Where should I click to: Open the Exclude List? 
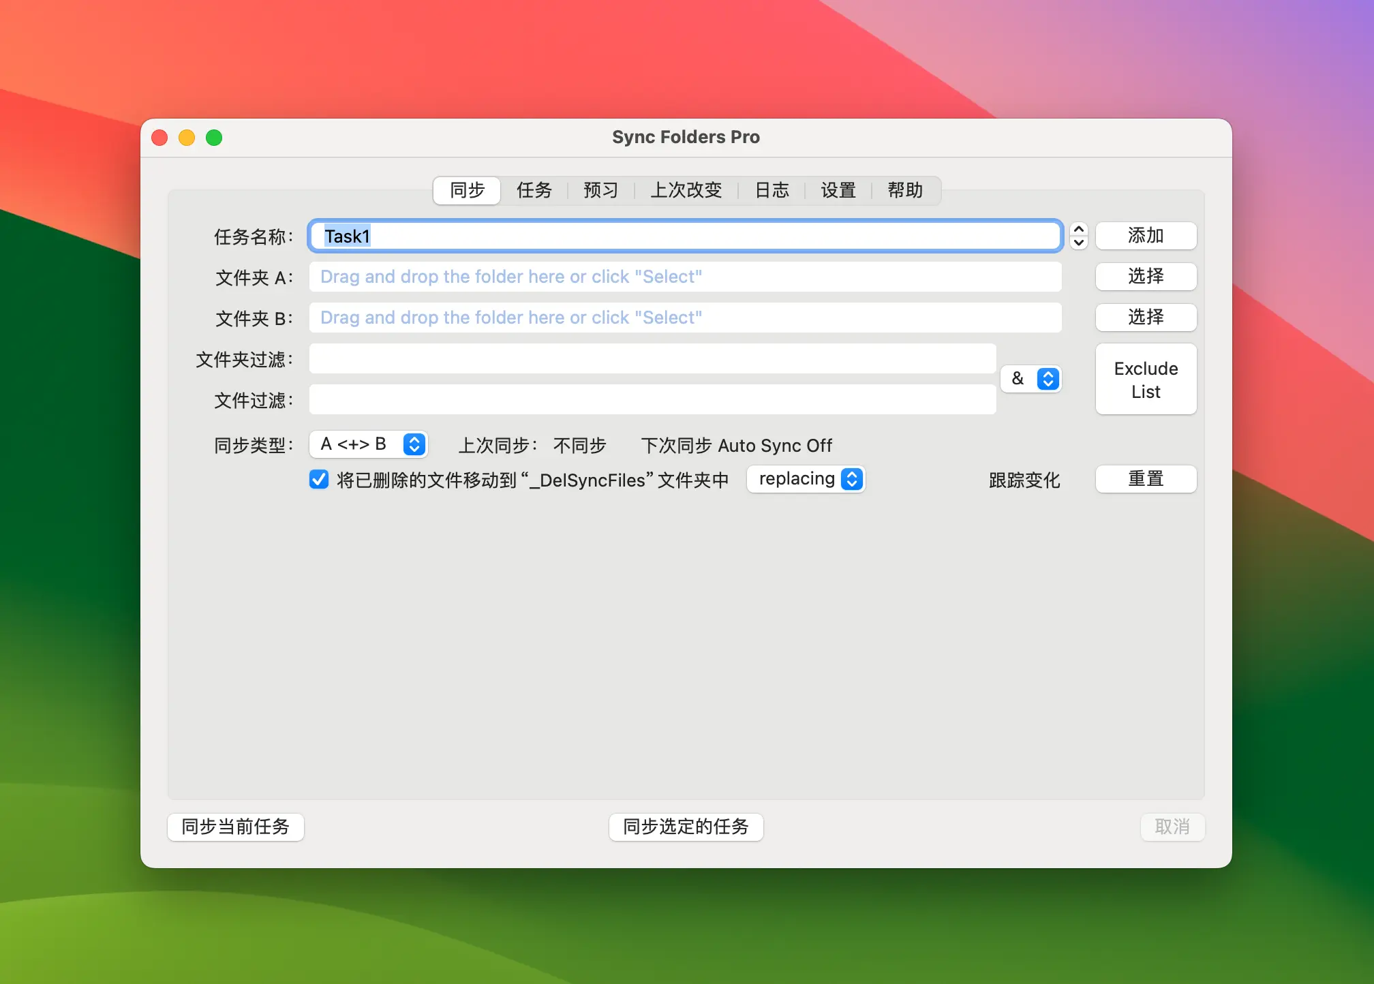point(1146,380)
